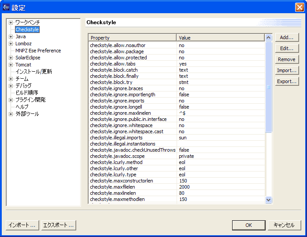Select the checkstyle.ignore.importlength row

tap(177, 95)
